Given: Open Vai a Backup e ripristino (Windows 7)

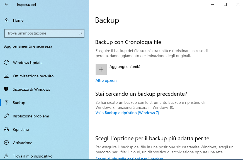Looking at the screenshot, I should coord(127,113).
